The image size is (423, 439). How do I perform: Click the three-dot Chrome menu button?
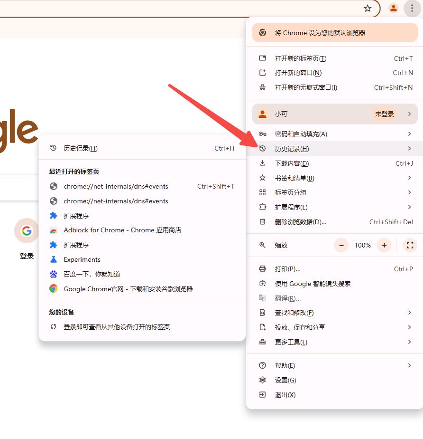coord(412,9)
